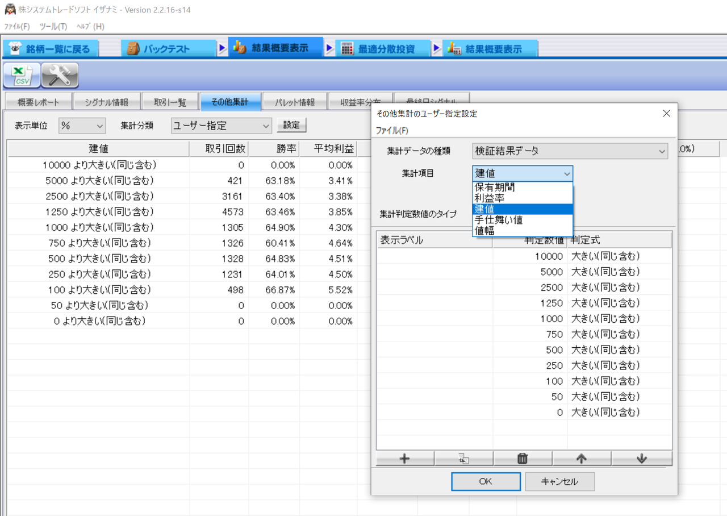
Task: Open the 最適分散投資 tab
Action: (383, 49)
